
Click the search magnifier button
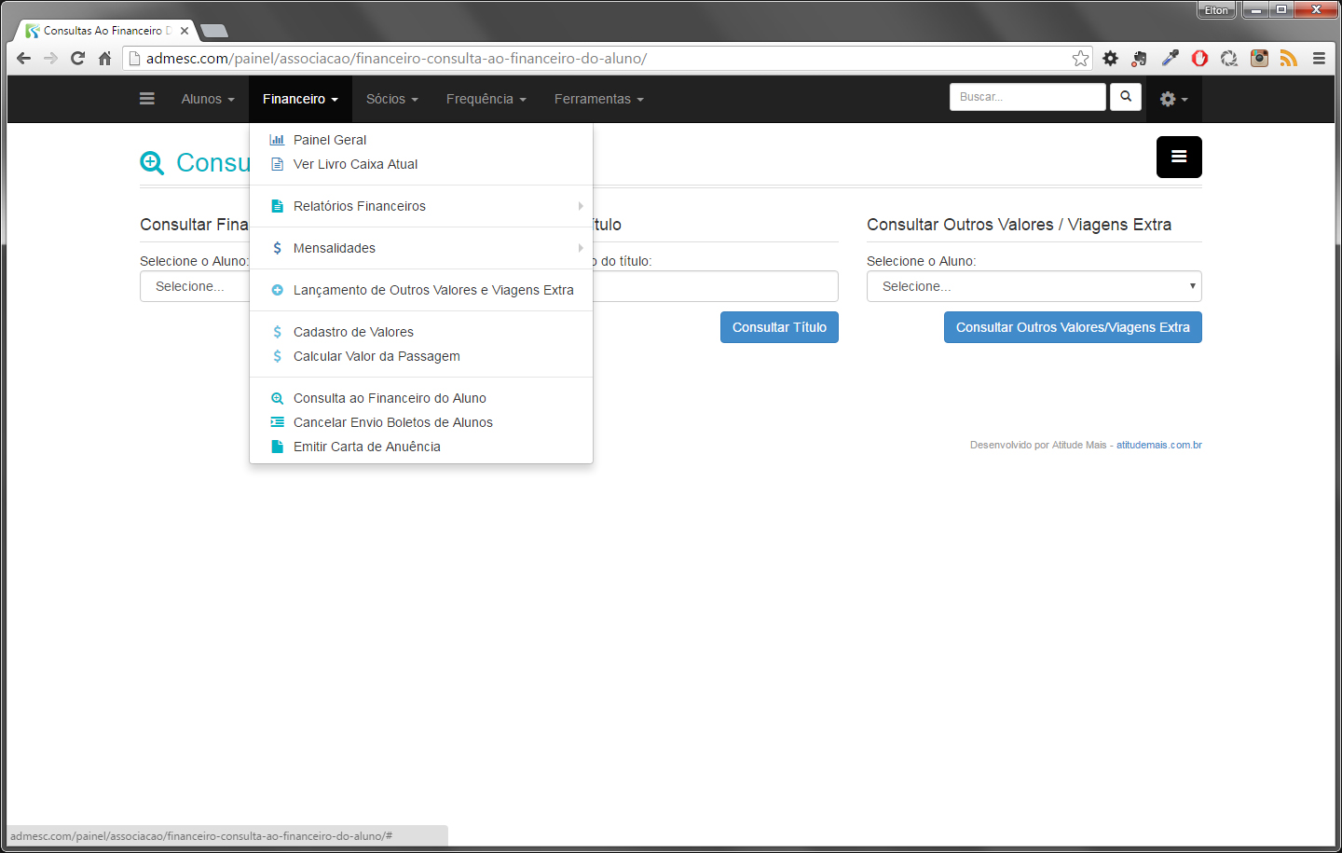pos(1126,97)
